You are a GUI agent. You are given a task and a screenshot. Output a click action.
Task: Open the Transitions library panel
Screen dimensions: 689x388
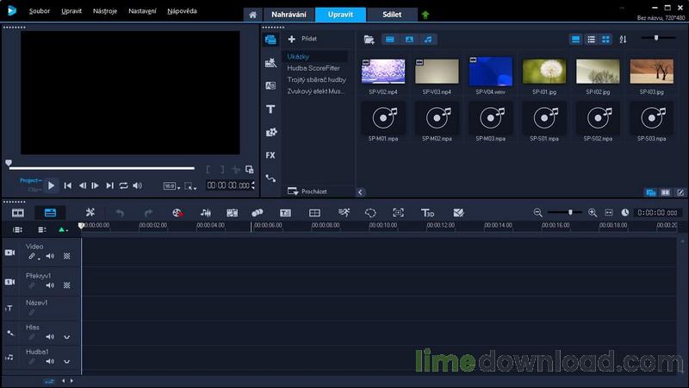click(x=270, y=86)
